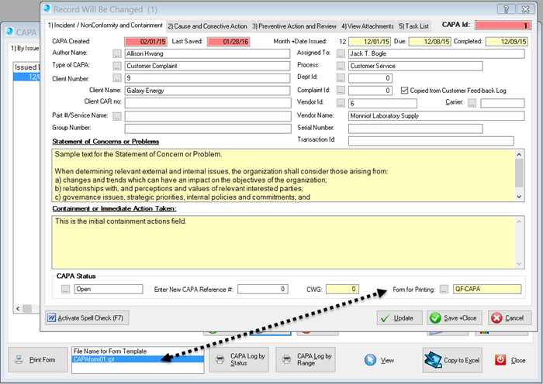
Task: Click the red Close button at bottom
Action: click(510, 360)
